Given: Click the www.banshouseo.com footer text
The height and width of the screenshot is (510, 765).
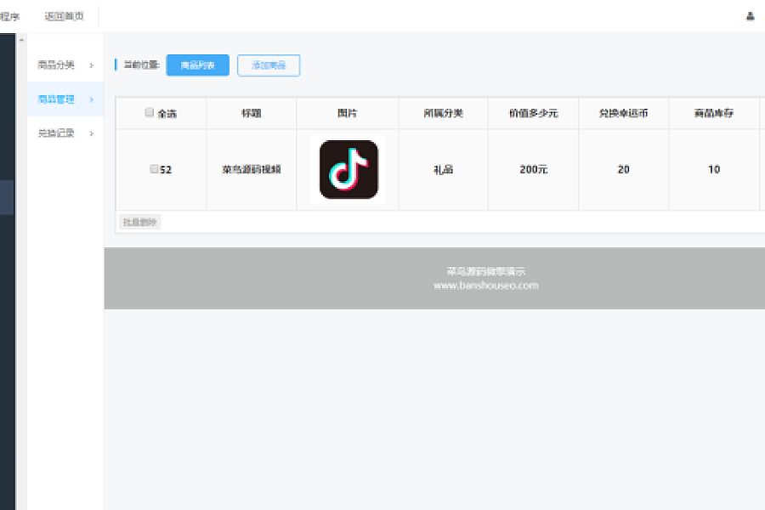Looking at the screenshot, I should point(486,286).
